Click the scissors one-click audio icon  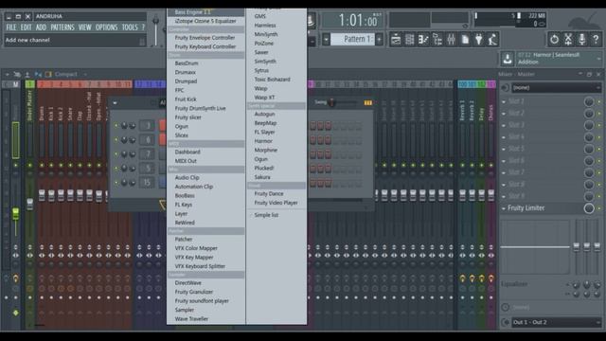[568, 39]
